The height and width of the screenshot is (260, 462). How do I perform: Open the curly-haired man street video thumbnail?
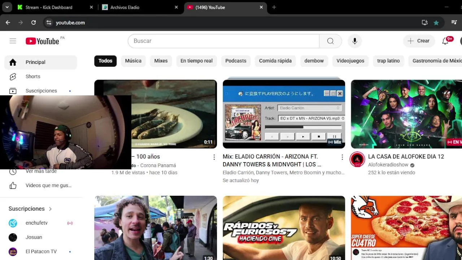[x=156, y=228]
